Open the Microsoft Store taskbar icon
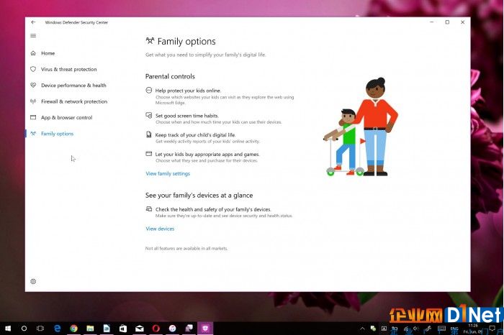This screenshot has height=335, width=504. (x=123, y=329)
